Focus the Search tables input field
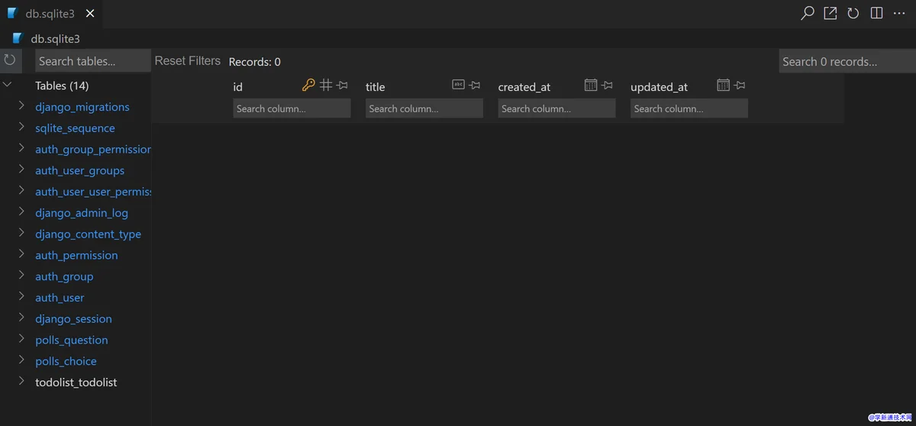The width and height of the screenshot is (916, 426). (92, 61)
